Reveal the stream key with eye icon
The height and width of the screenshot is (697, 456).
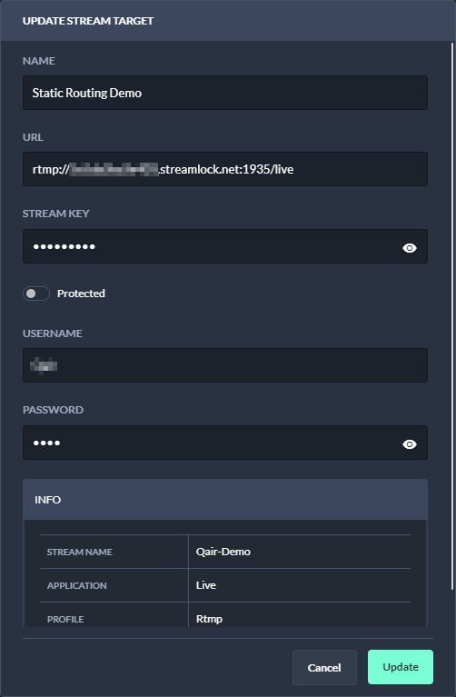point(410,247)
